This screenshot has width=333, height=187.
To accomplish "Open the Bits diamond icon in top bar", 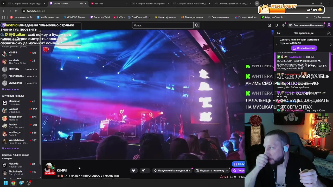I will (x=283, y=25).
